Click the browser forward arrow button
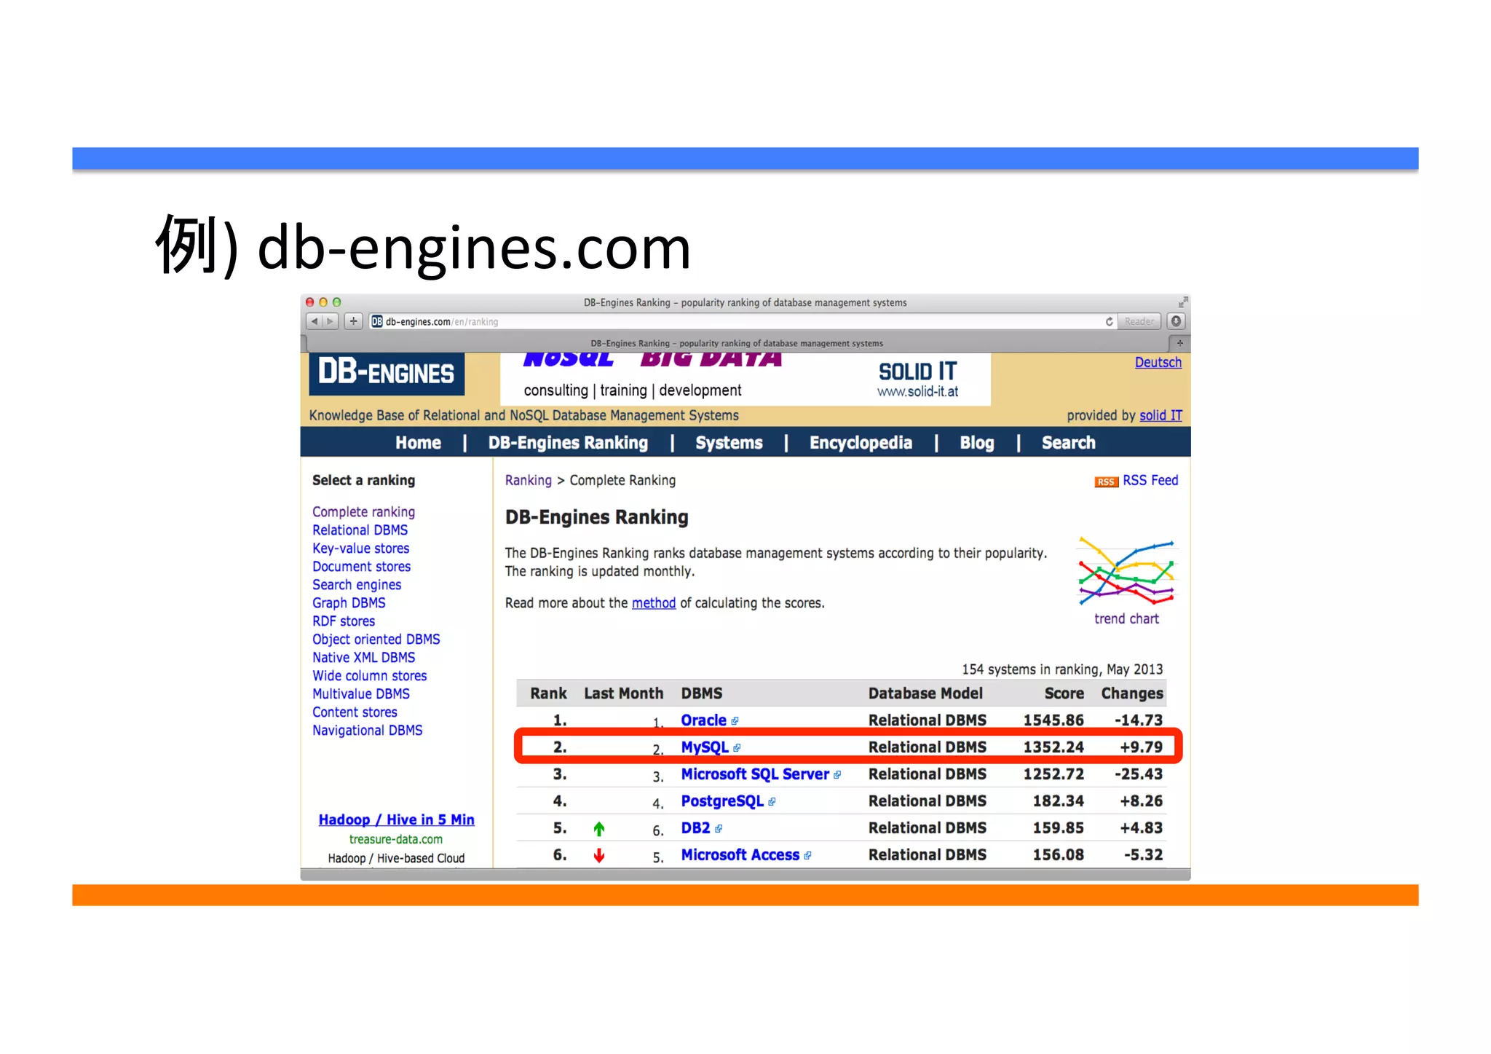The height and width of the screenshot is (1054, 1491). click(330, 321)
